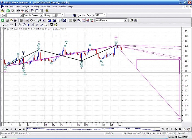The width and height of the screenshot is (192, 139).
Task: Click the vertical scale arrow button
Action: tap(171, 129)
